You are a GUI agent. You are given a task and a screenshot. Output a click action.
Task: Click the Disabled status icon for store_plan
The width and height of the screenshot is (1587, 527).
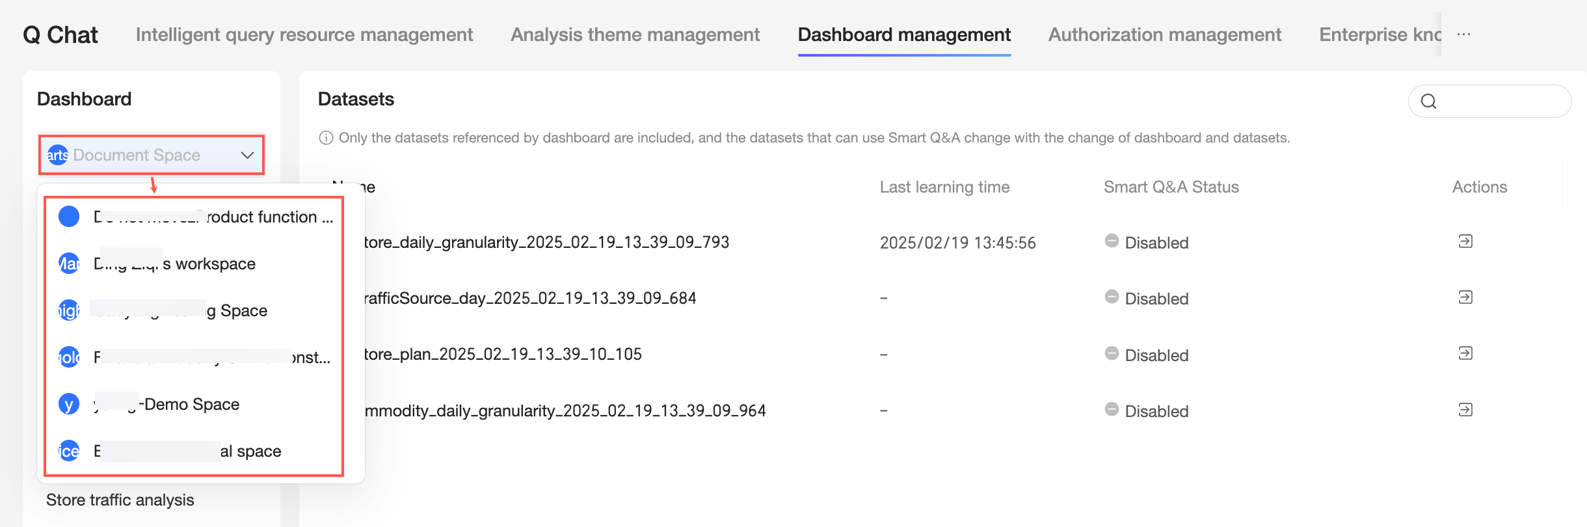(x=1112, y=353)
